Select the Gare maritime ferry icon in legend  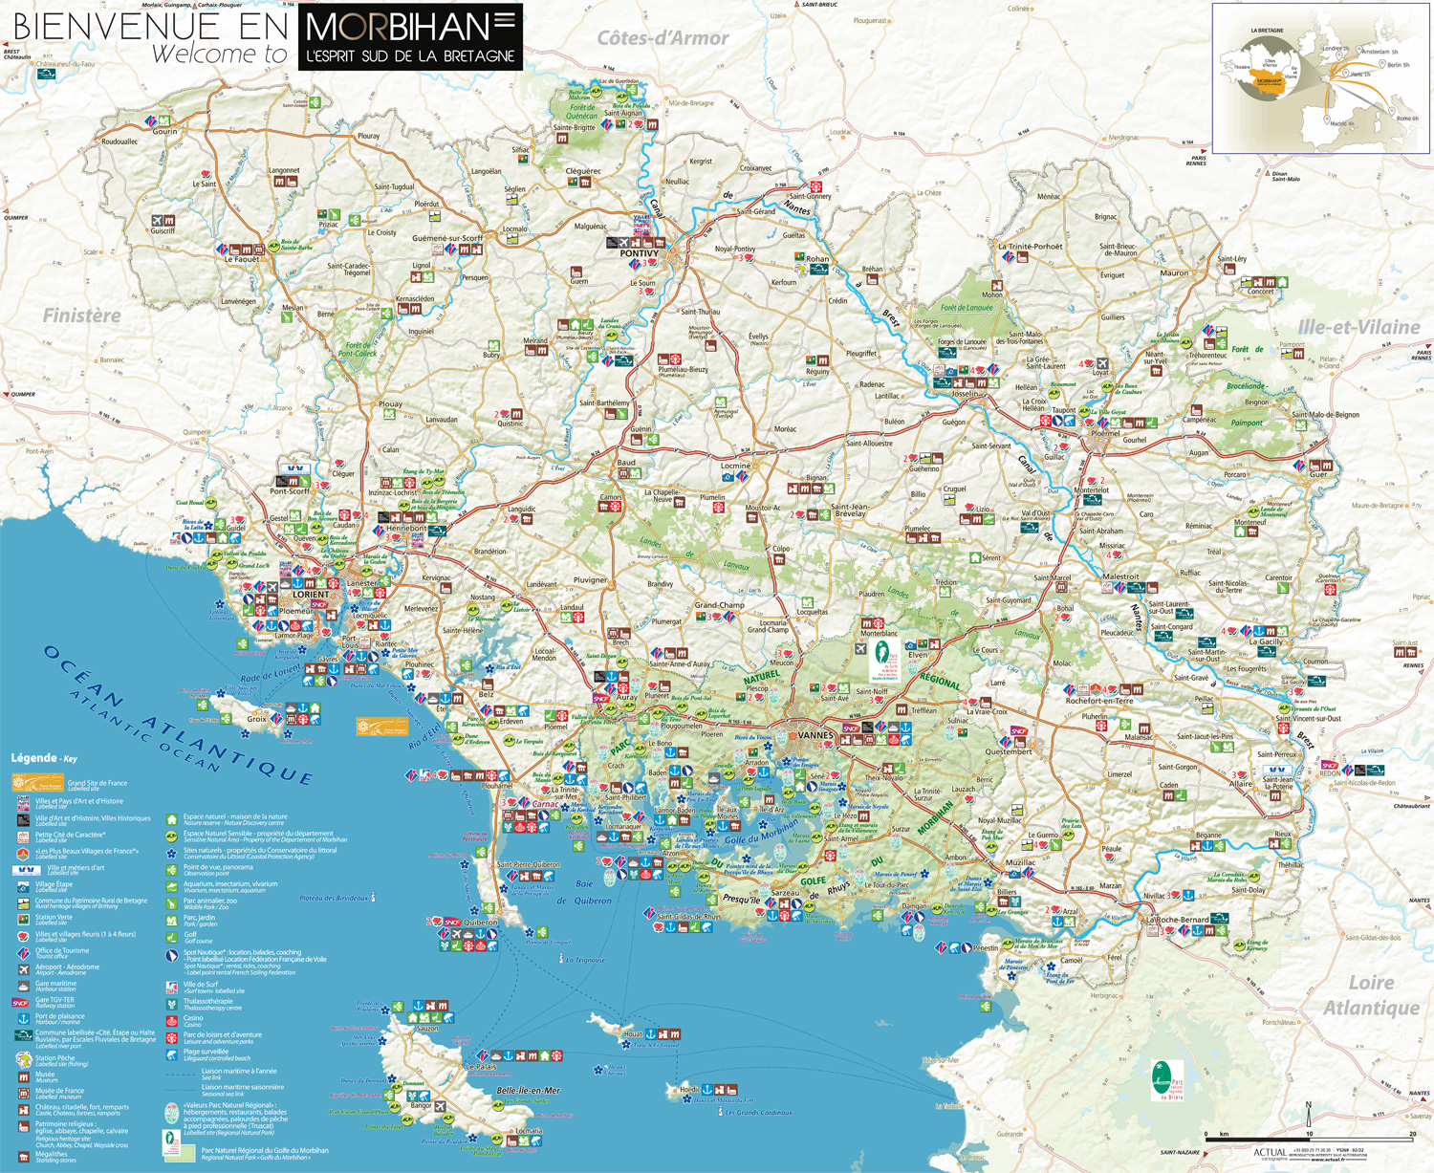point(24,986)
